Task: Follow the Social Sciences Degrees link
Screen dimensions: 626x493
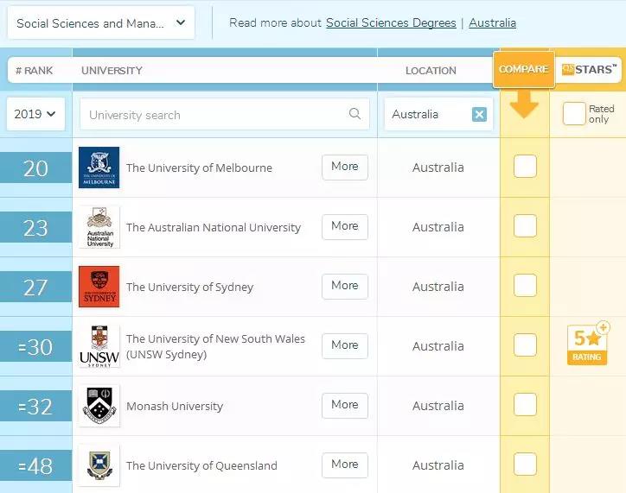Action: [x=391, y=23]
